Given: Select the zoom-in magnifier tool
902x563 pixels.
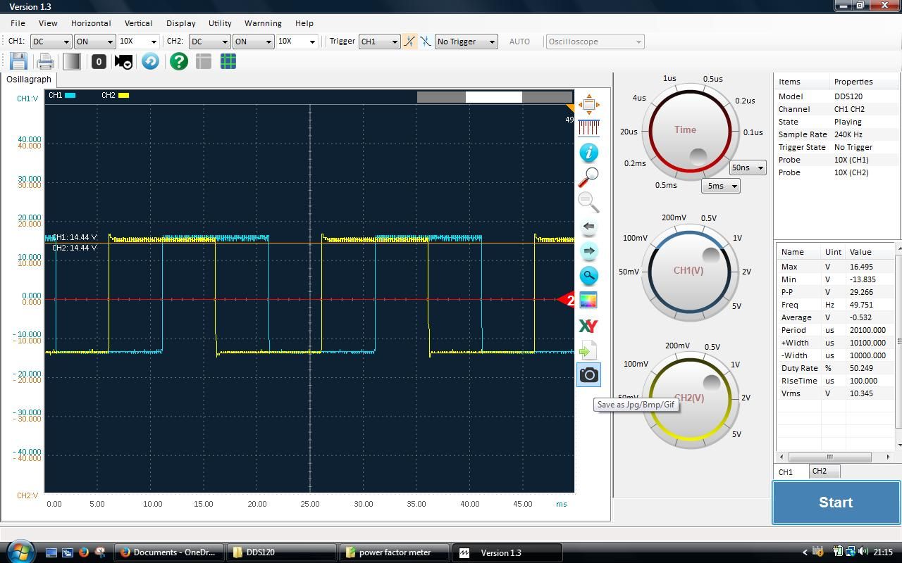Looking at the screenshot, I should click(588, 177).
